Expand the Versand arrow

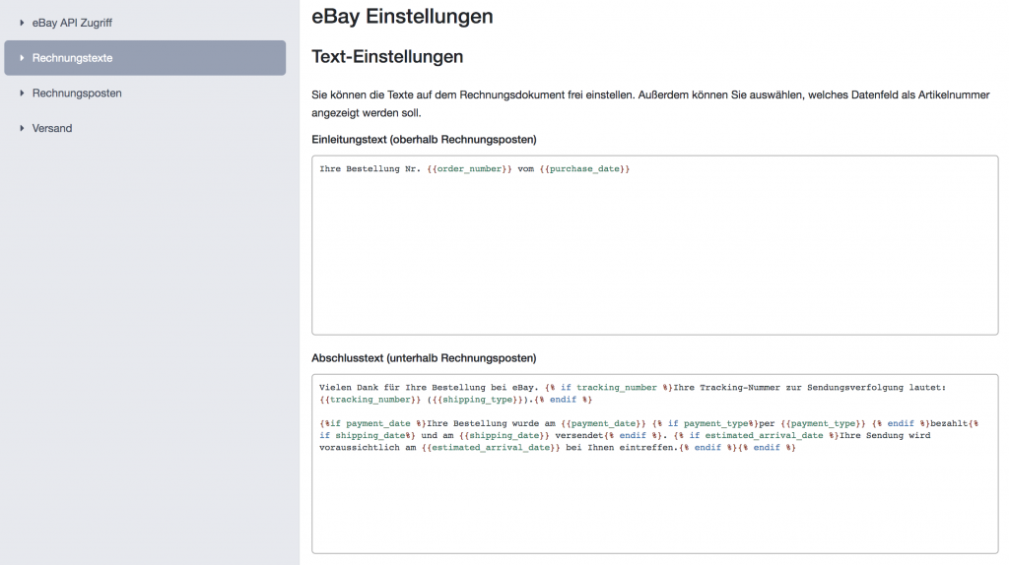[22, 129]
